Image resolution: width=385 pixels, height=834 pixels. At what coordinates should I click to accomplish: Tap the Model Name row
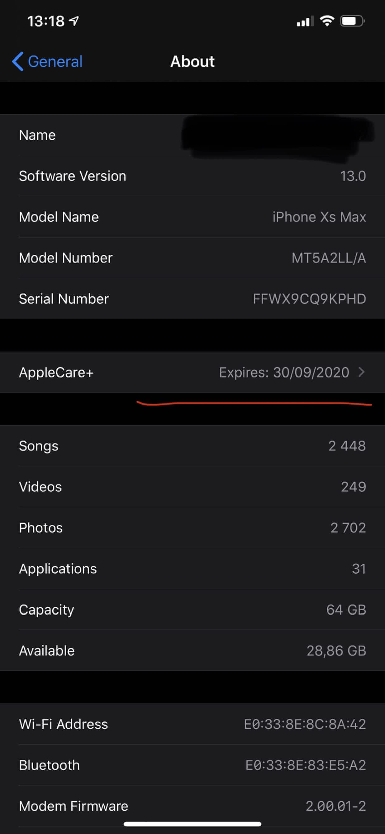coord(192,217)
